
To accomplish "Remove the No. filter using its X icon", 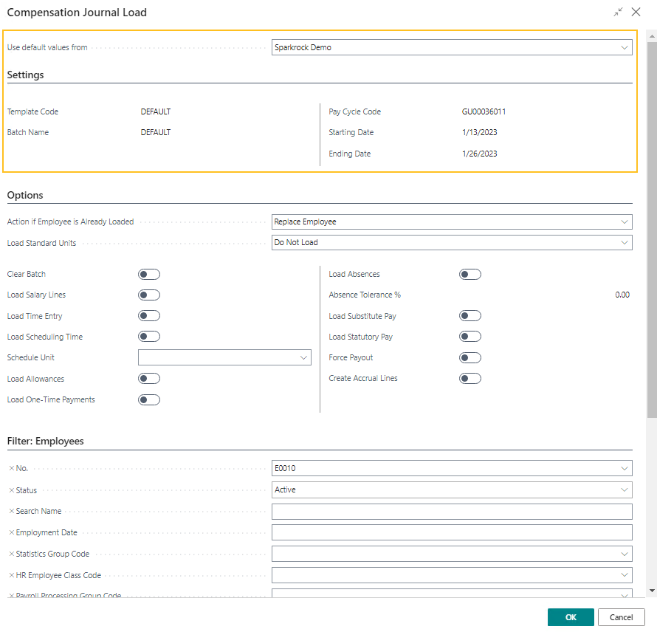I will pyautogui.click(x=10, y=468).
